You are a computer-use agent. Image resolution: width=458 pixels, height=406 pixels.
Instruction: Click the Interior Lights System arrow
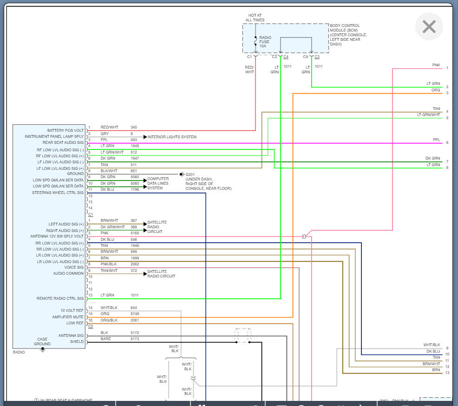point(145,137)
